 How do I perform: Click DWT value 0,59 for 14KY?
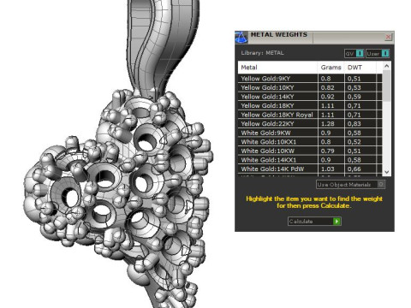[x=354, y=97]
